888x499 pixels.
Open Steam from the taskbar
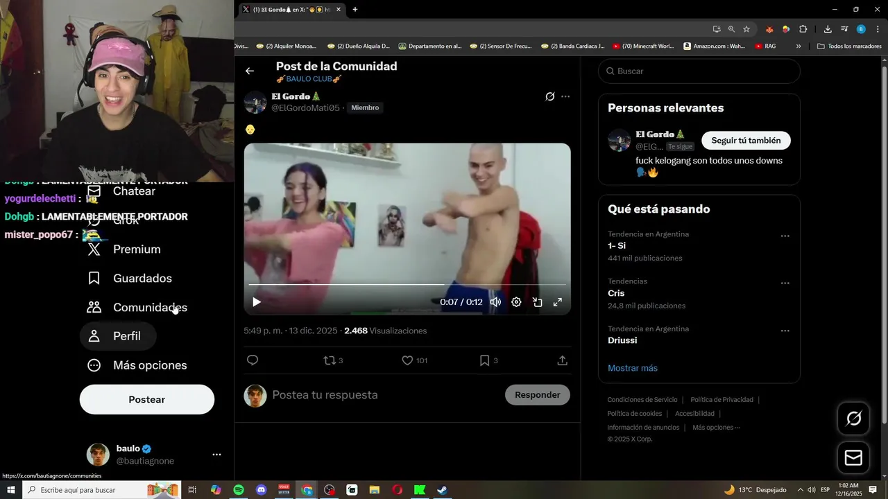pos(441,490)
